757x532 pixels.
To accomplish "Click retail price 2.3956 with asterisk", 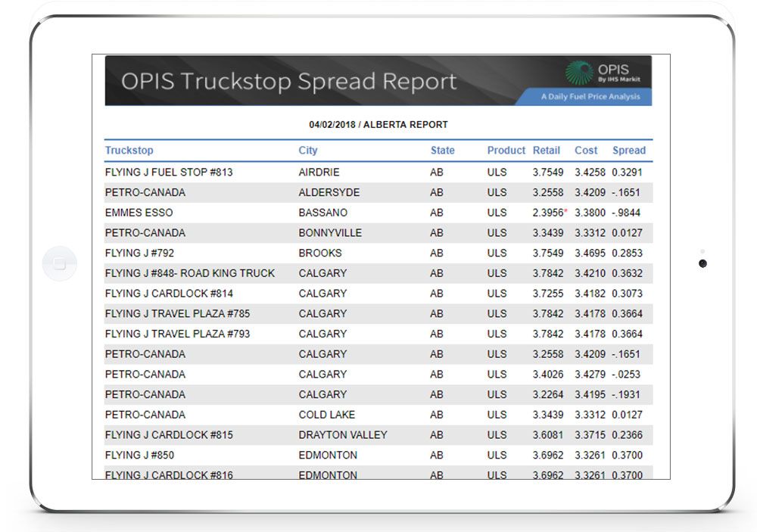I will 550,213.
